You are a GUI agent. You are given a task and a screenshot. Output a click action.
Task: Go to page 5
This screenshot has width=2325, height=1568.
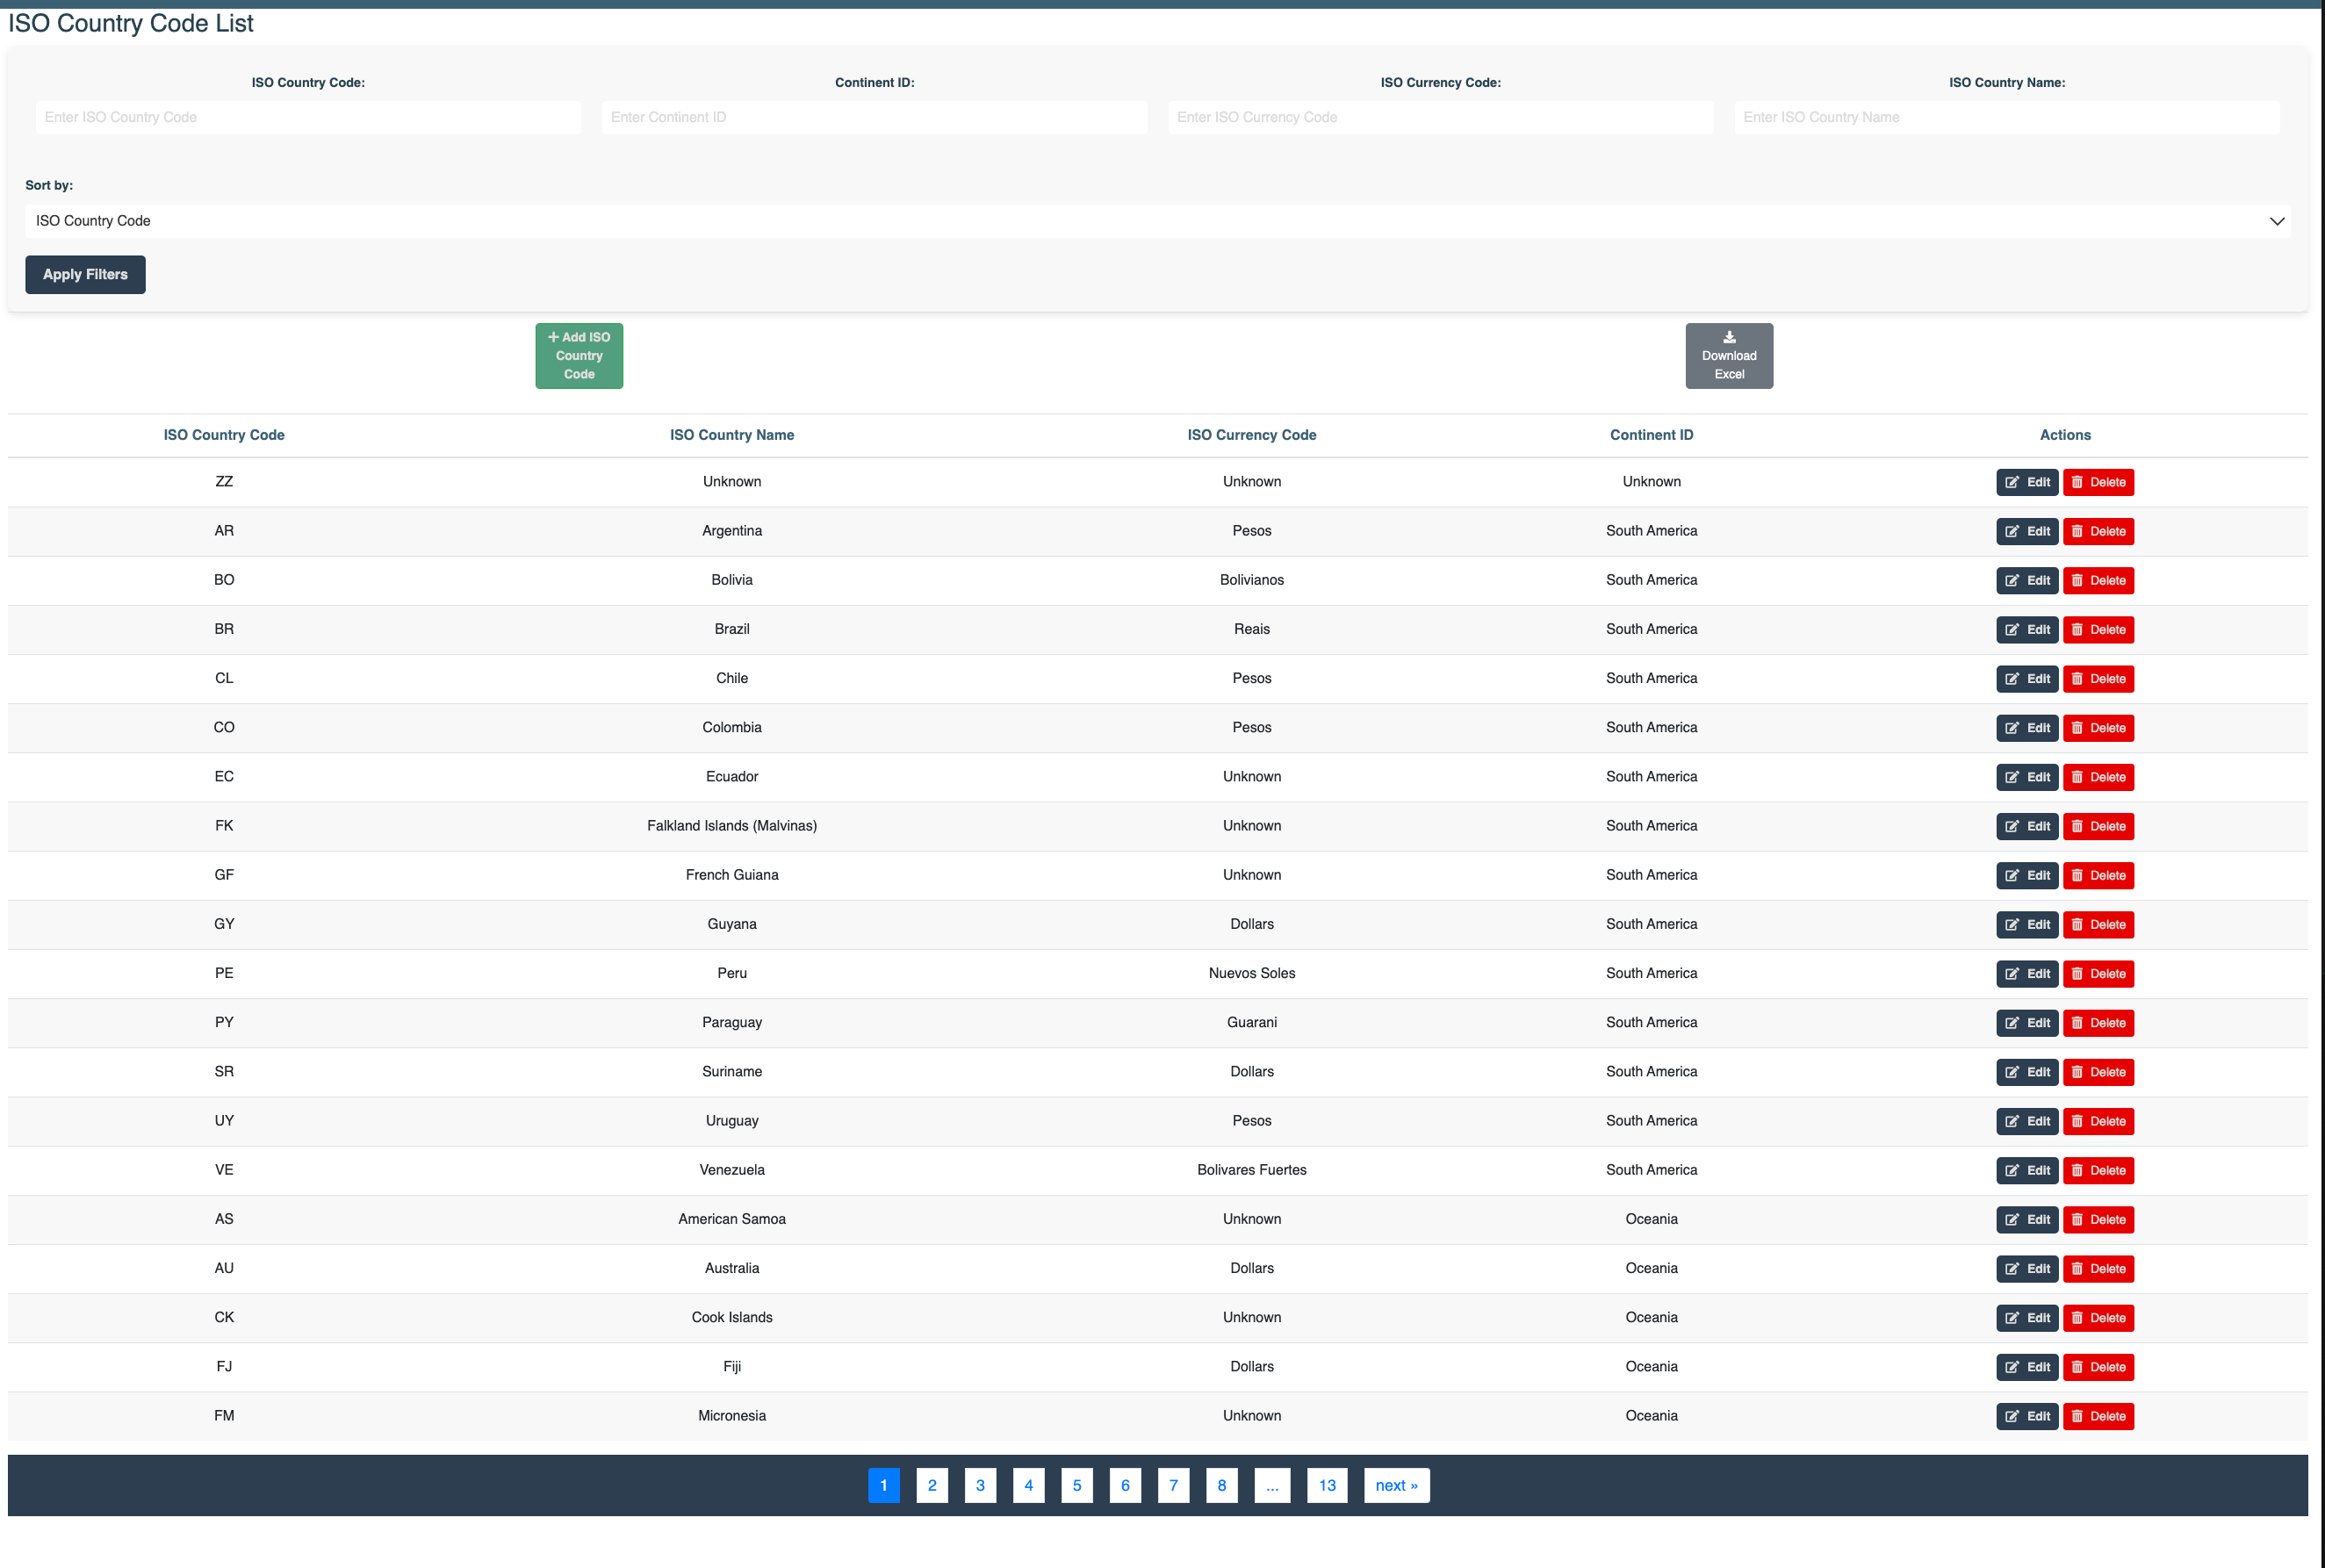1077,1485
